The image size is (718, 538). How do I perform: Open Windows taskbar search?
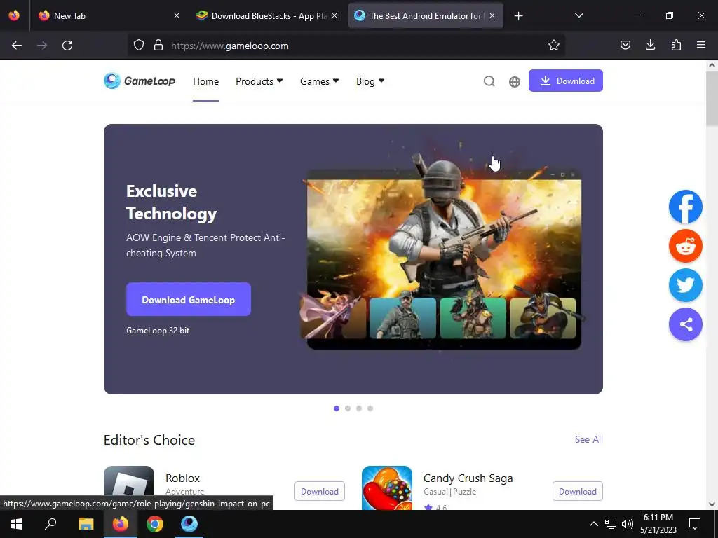click(x=50, y=524)
